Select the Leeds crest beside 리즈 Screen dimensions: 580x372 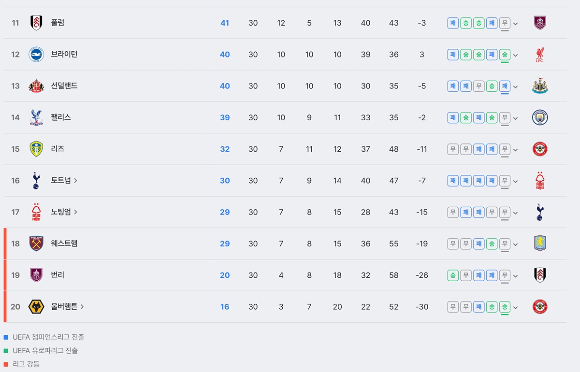[36, 149]
